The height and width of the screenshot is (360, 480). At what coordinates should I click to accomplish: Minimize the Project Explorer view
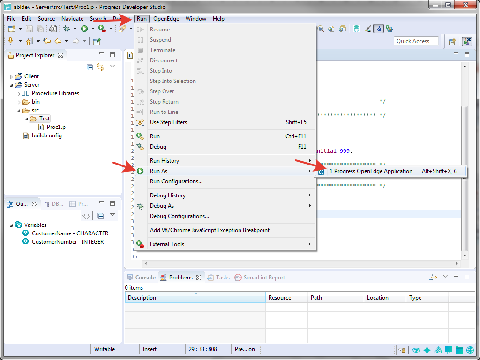(102, 54)
